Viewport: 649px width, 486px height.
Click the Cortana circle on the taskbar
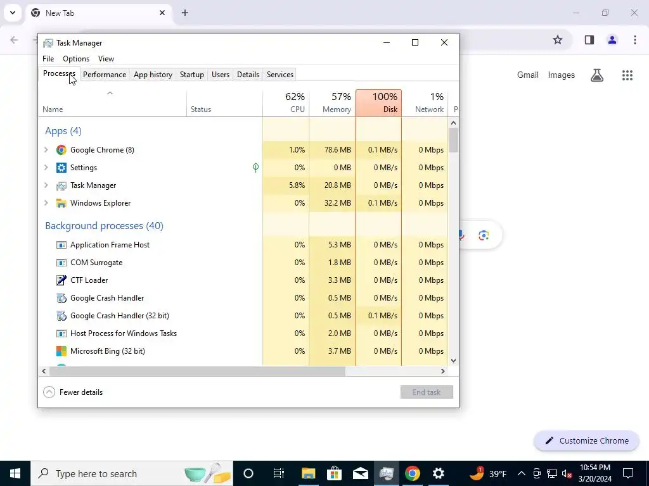pyautogui.click(x=248, y=473)
